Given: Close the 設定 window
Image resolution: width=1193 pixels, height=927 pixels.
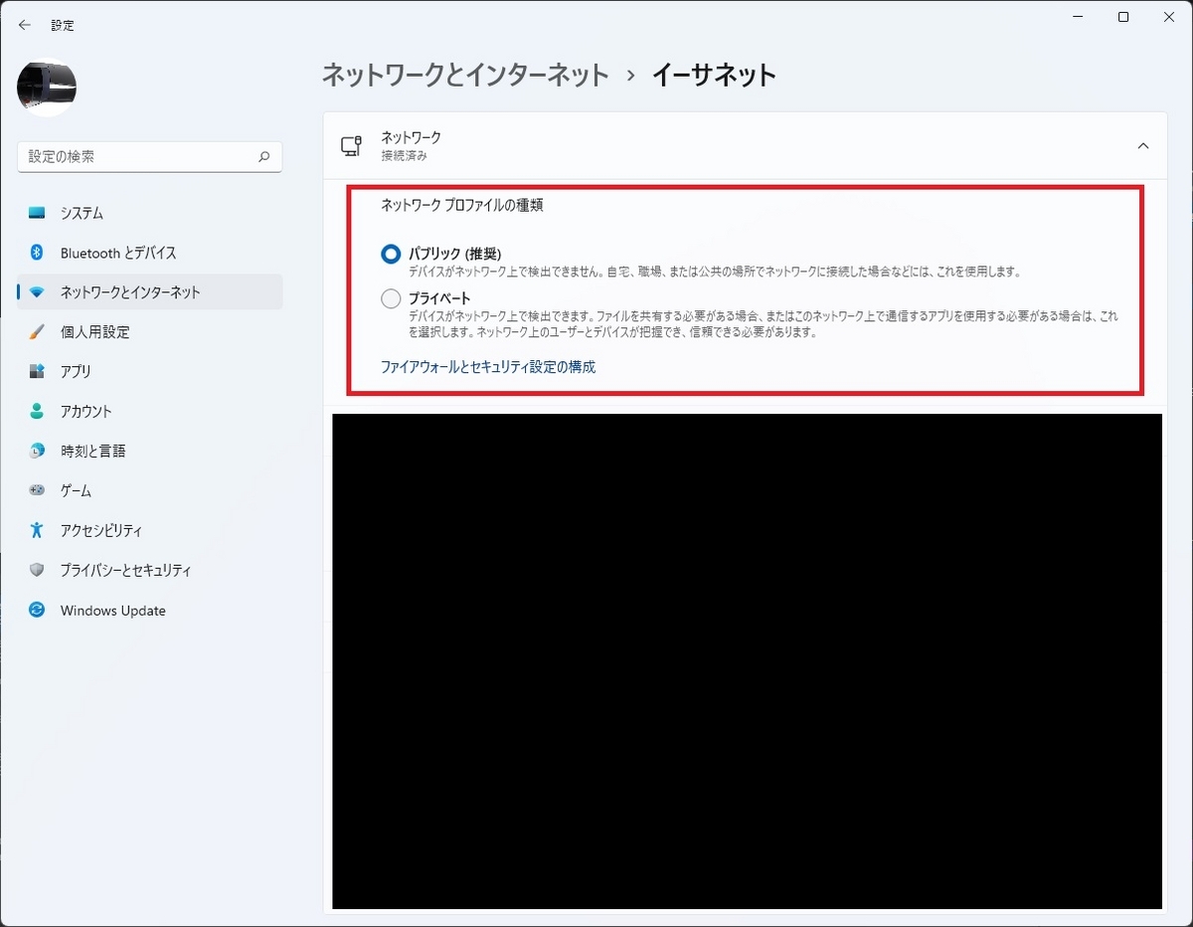Looking at the screenshot, I should tap(1169, 17).
